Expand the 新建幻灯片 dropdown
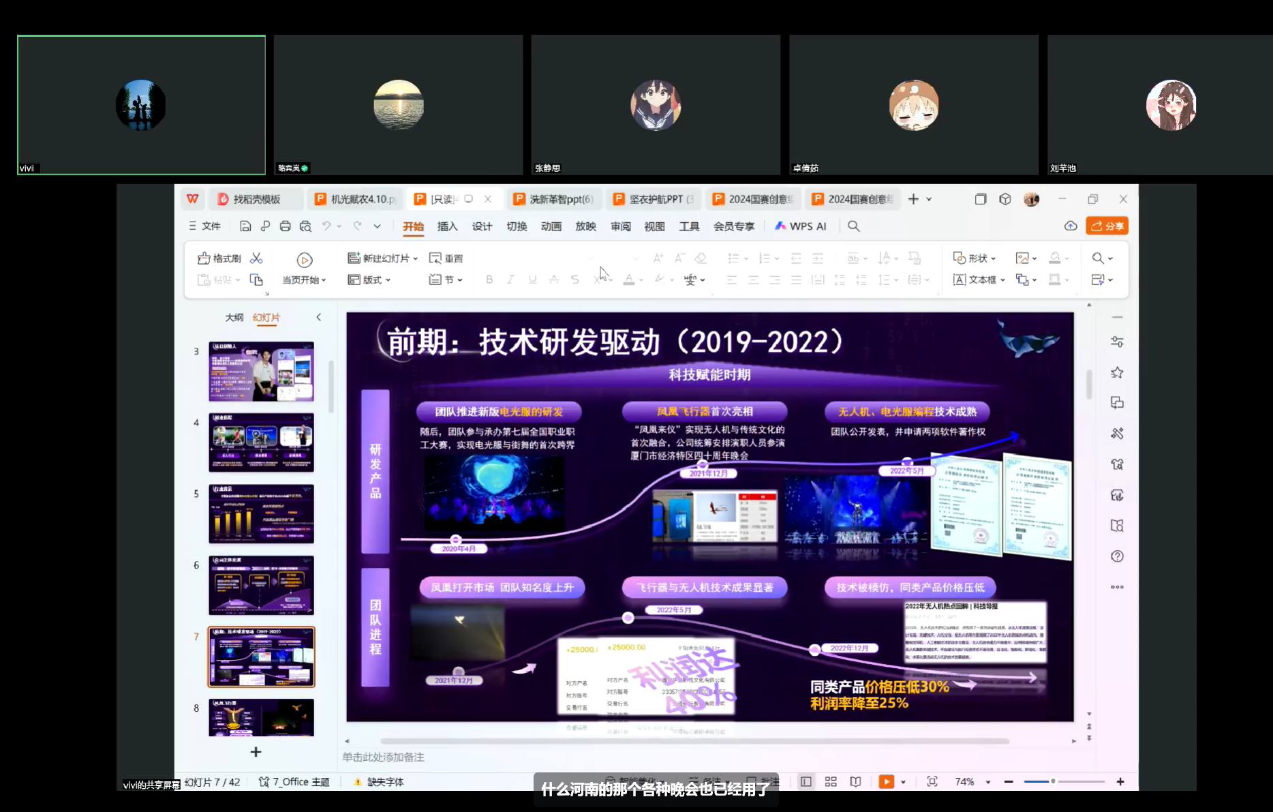This screenshot has height=812, width=1273. [x=415, y=258]
